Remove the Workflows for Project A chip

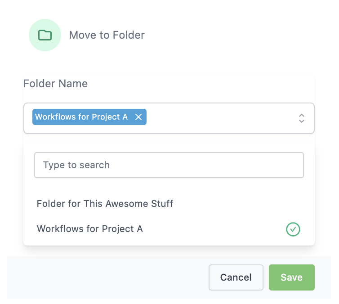pyautogui.click(x=138, y=117)
